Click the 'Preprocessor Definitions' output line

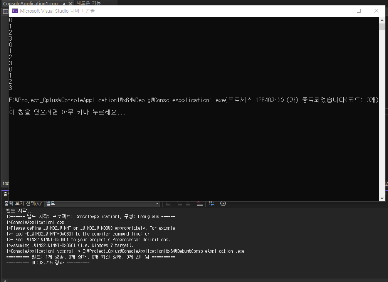tap(88, 240)
